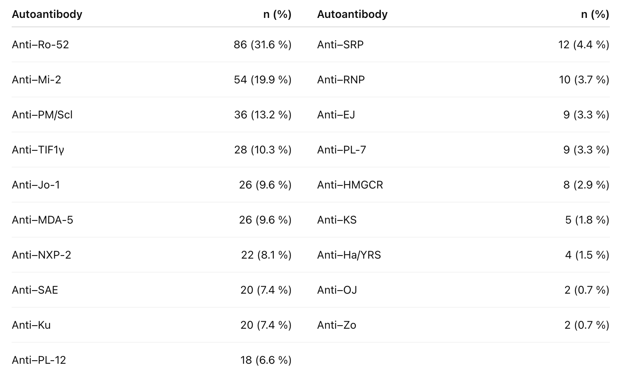
Task: Select the Anti–PL-12 cell
Action: [x=39, y=360]
